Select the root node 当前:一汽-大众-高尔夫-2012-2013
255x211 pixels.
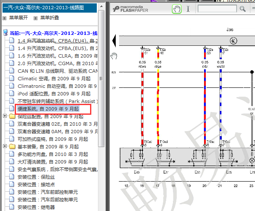pyautogui.click(x=53, y=33)
